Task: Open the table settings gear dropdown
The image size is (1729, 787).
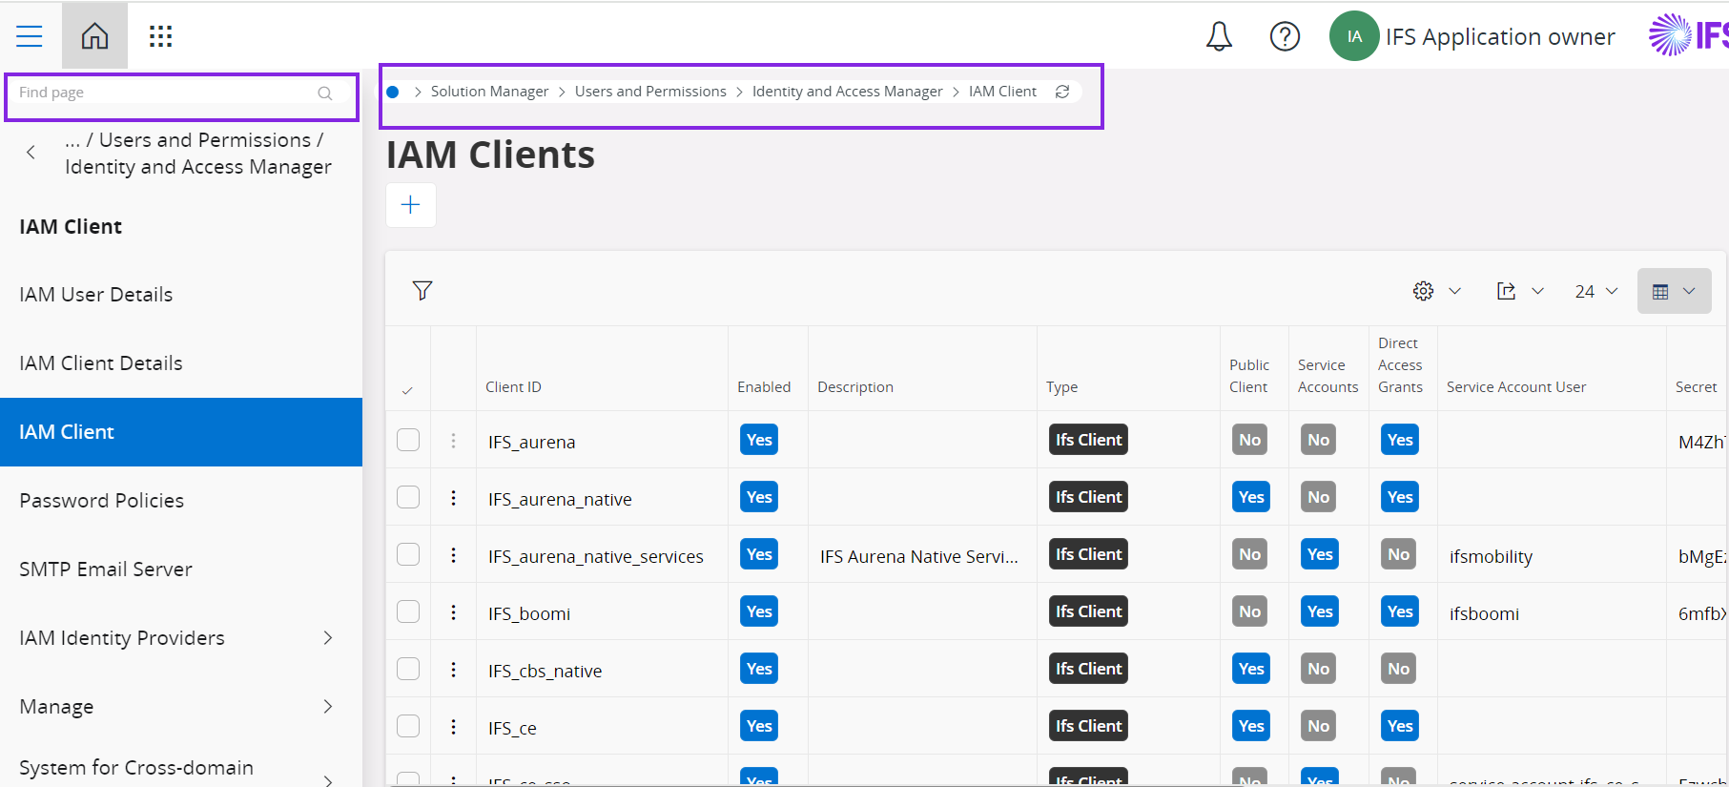Action: click(1435, 291)
